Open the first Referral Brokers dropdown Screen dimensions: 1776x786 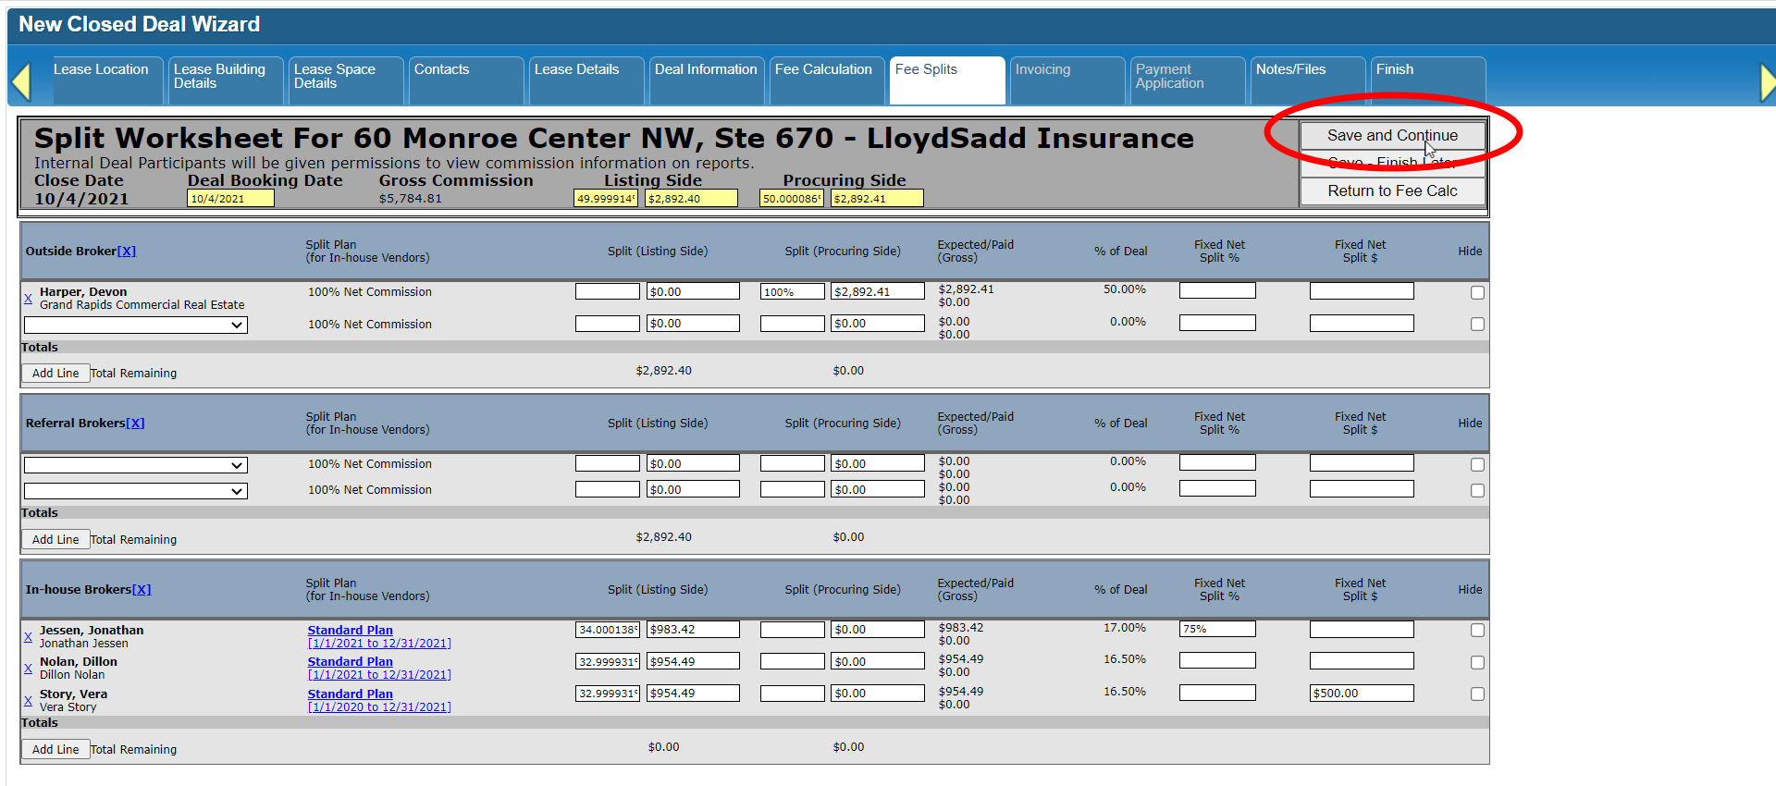(136, 465)
